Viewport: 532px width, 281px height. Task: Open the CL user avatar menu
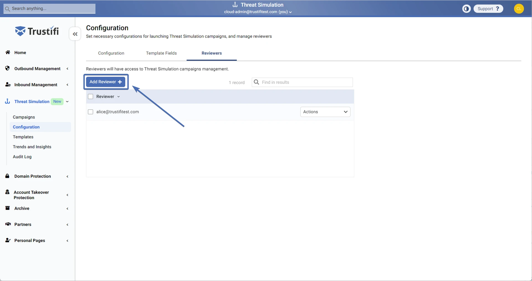click(x=519, y=9)
